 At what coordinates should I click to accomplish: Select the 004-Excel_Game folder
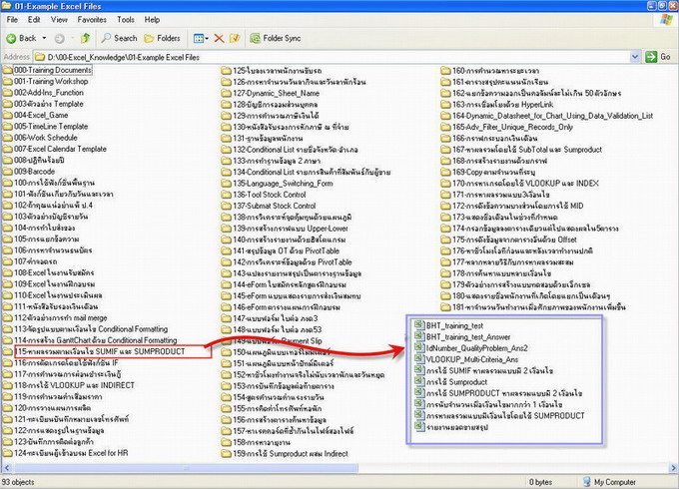point(36,115)
